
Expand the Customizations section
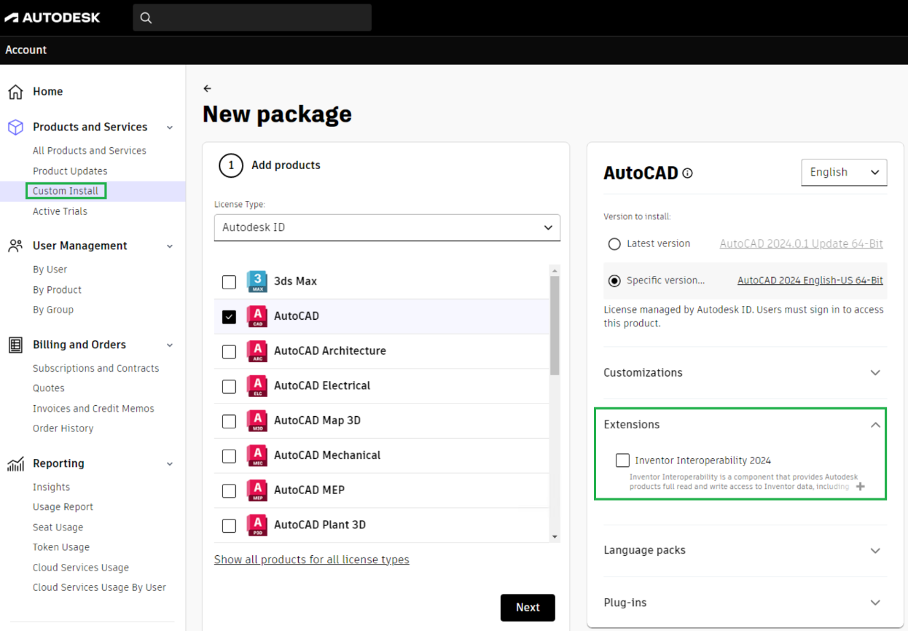(x=875, y=372)
